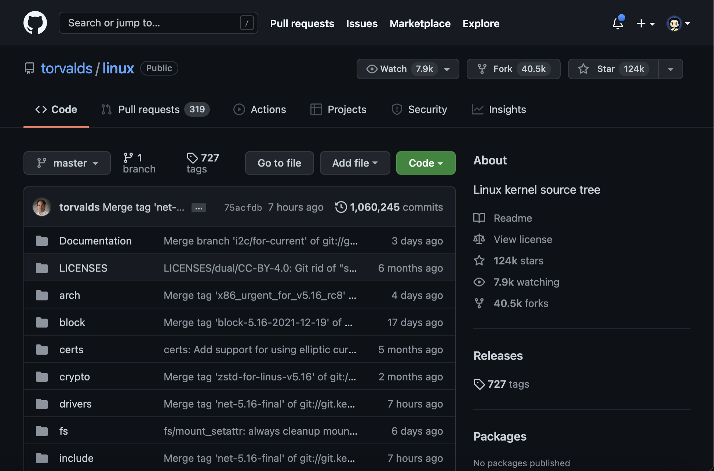Click folder icon beside crypto
The width and height of the screenshot is (714, 471).
pos(42,377)
